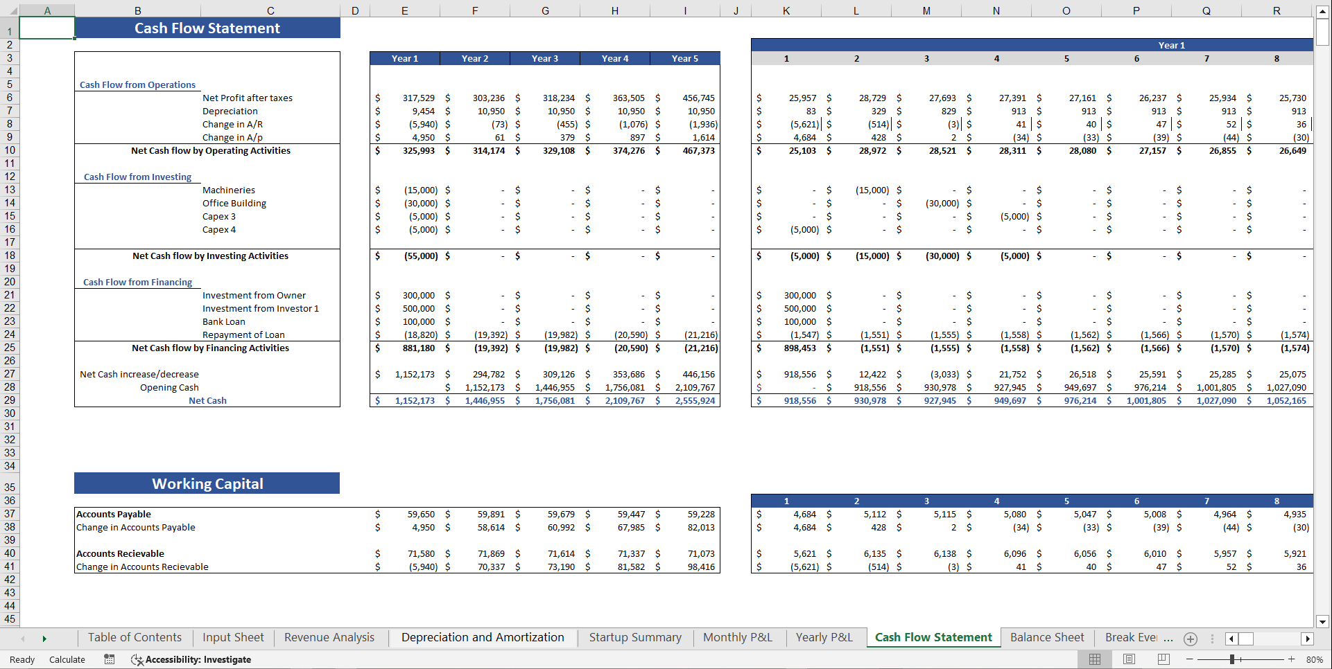The image size is (1332, 669).
Task: Add a new worksheet with the plus icon
Action: pos(1191,639)
